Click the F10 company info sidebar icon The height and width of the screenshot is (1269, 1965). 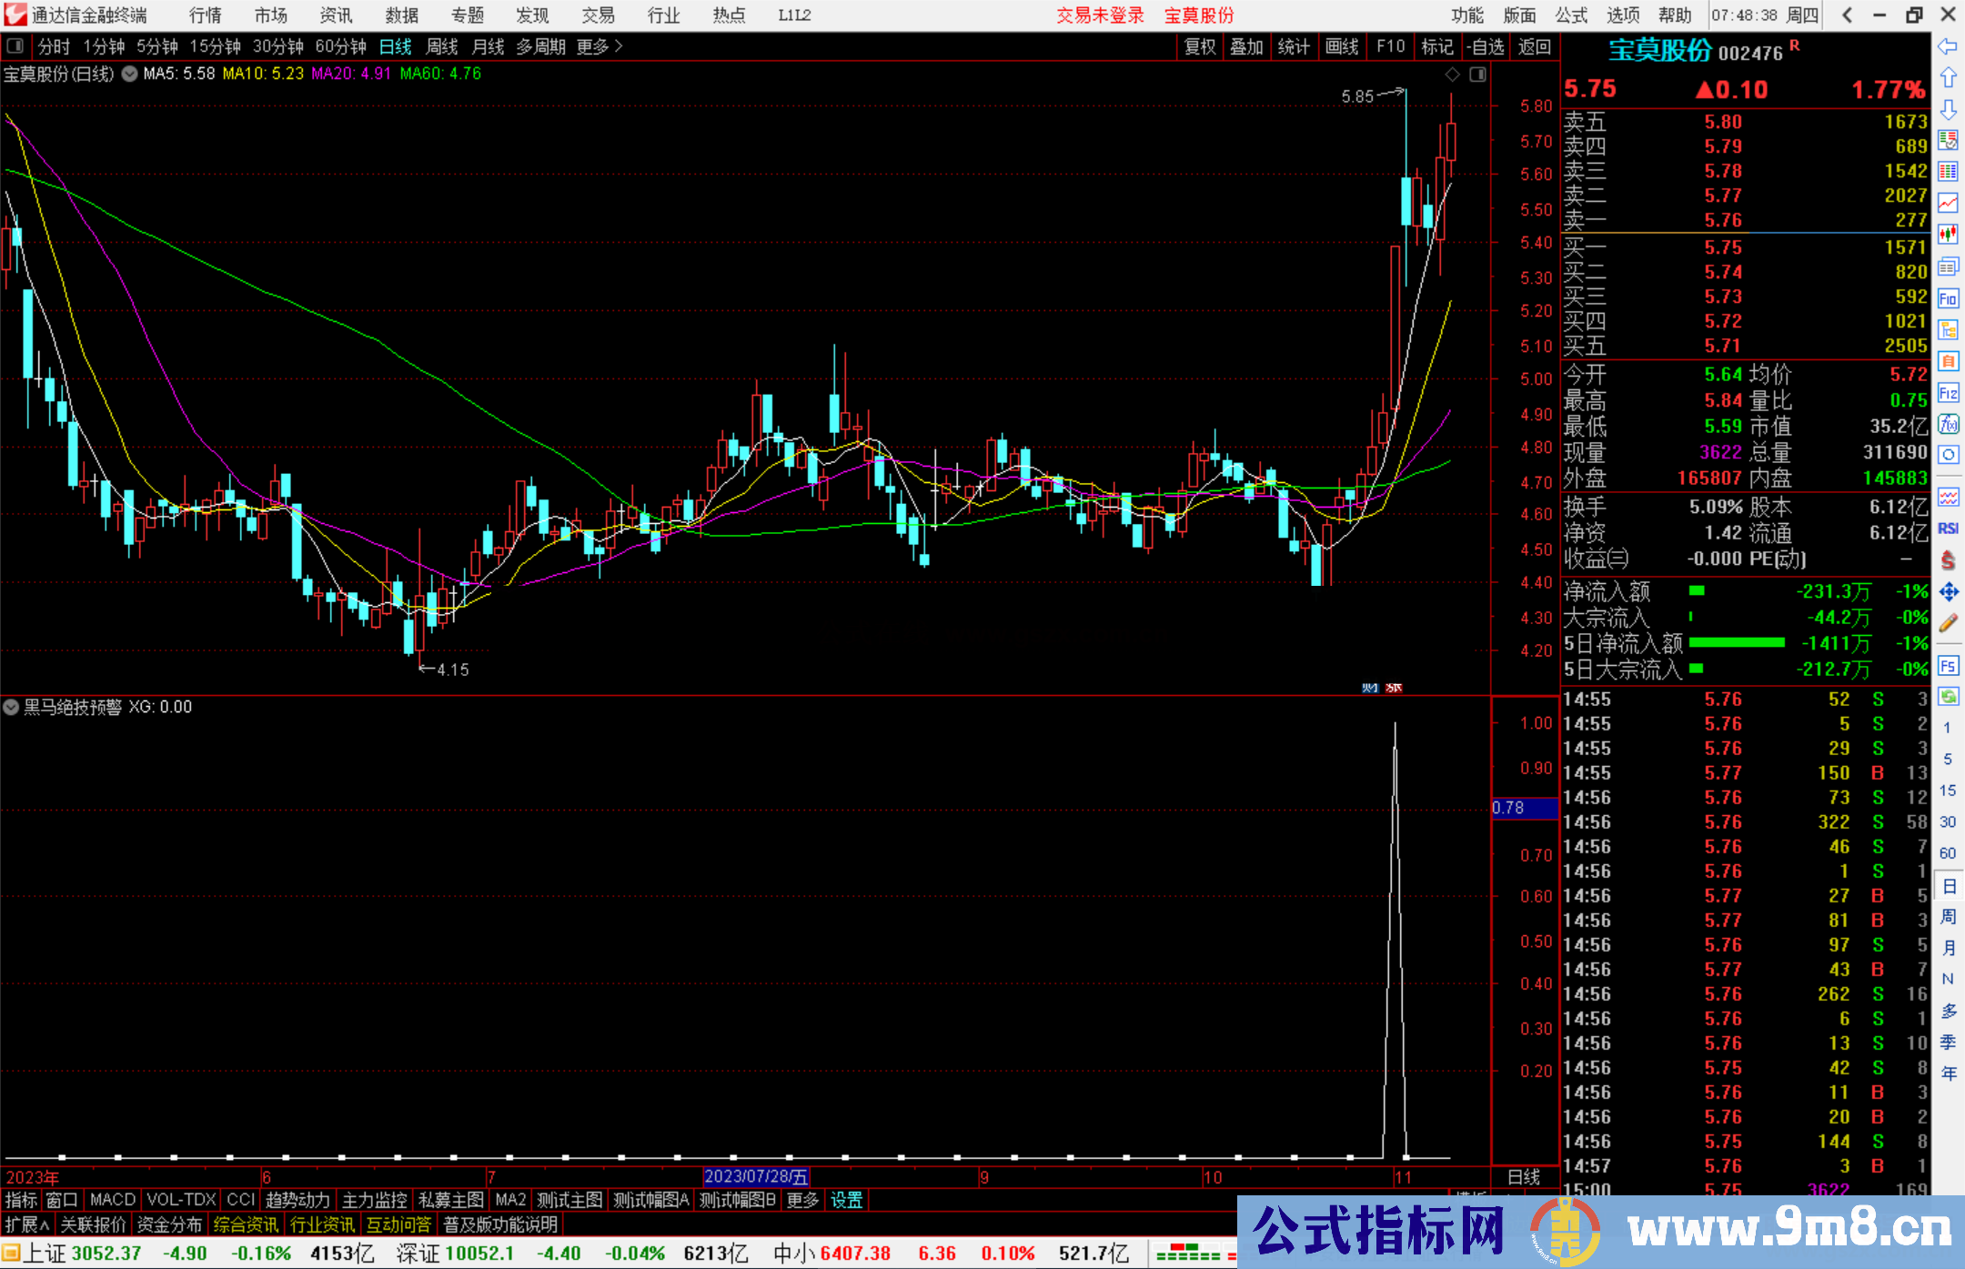tap(1948, 298)
